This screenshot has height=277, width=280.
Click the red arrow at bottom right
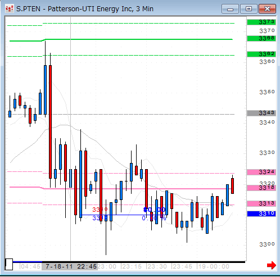pos(272,265)
